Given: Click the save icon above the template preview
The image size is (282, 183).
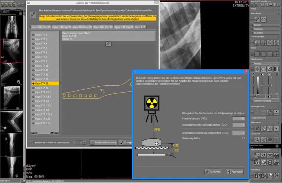Looking at the screenshot, I should [108, 44].
